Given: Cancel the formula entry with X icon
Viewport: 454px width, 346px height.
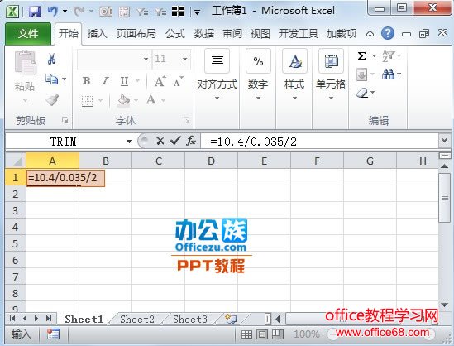Looking at the screenshot, I should [160, 141].
